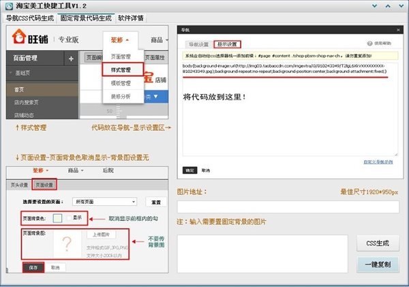Select 首页 in the page list
This screenshot has width=409, height=287.
pyautogui.click(x=42, y=89)
